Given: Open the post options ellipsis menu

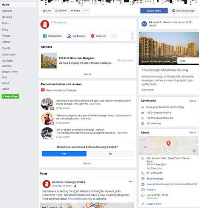Looking at the screenshot, I should 131,182.
